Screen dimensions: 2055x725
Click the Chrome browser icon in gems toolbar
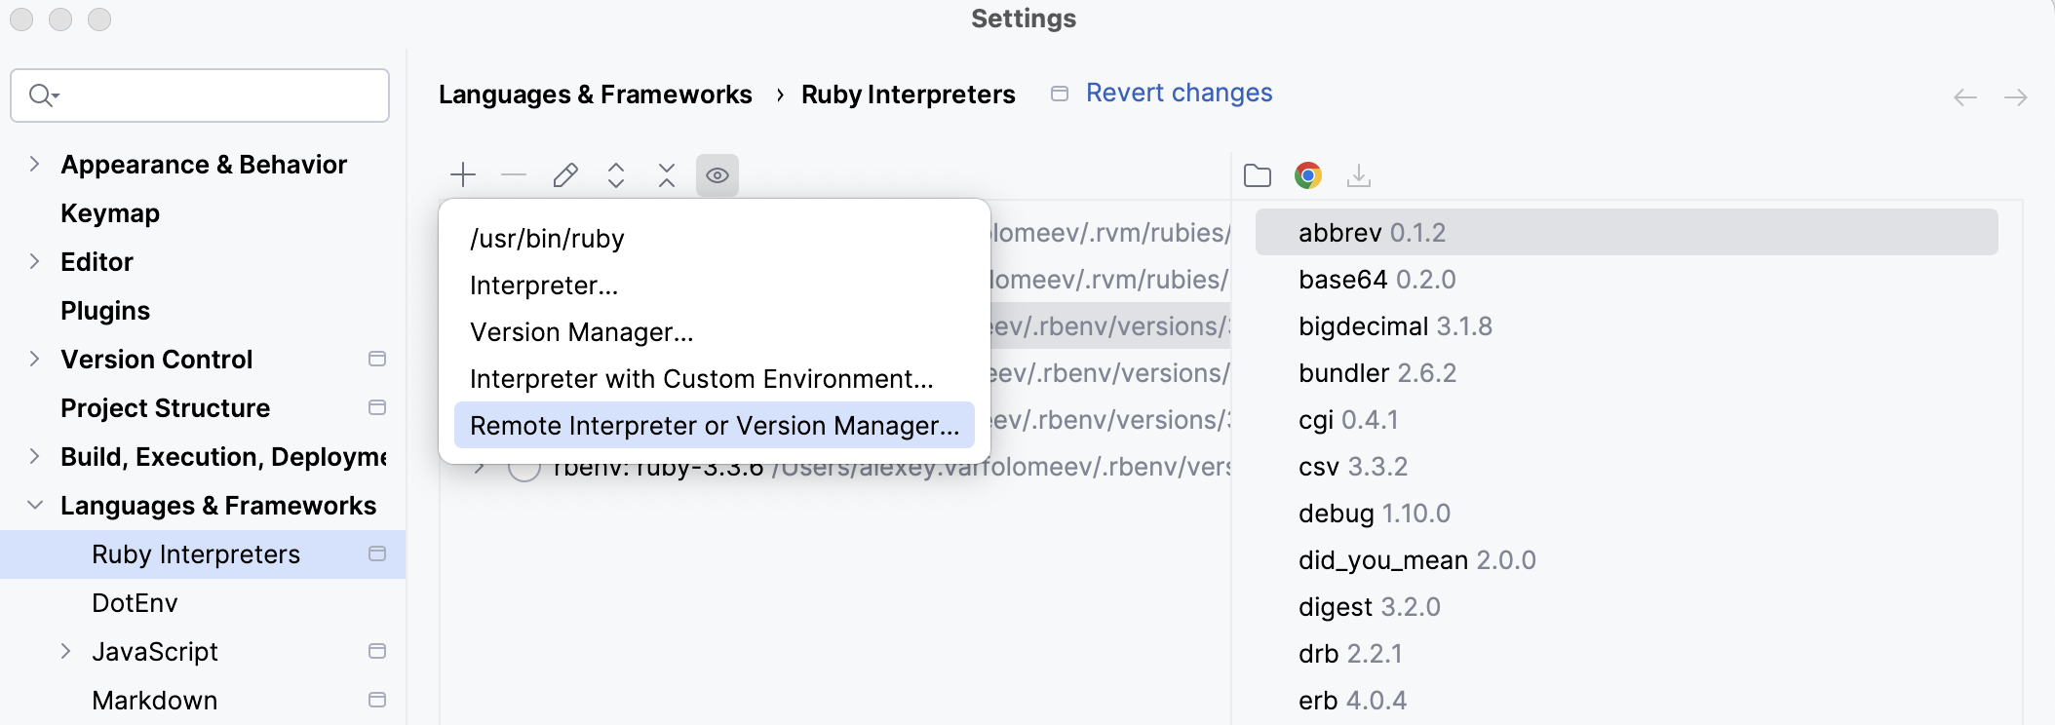tap(1308, 175)
